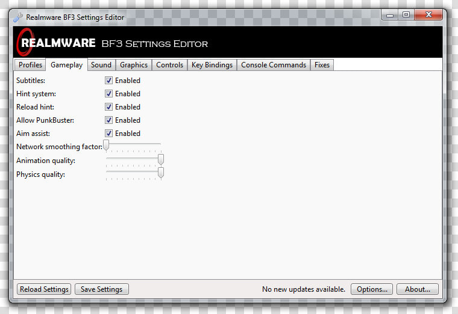This screenshot has width=458, height=314.
Task: Minimize the Settings Editor window
Action: (390, 15)
